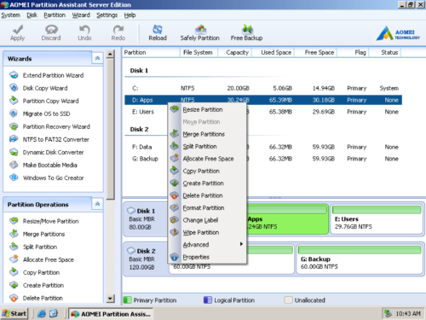Choose Copy Partition in context menu
The image size is (426, 320).
click(x=207, y=171)
